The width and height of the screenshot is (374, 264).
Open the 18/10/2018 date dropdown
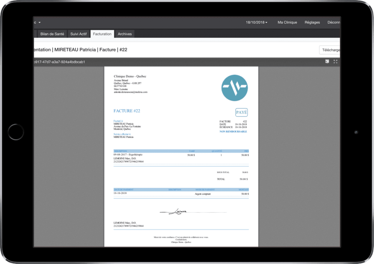[x=256, y=22]
